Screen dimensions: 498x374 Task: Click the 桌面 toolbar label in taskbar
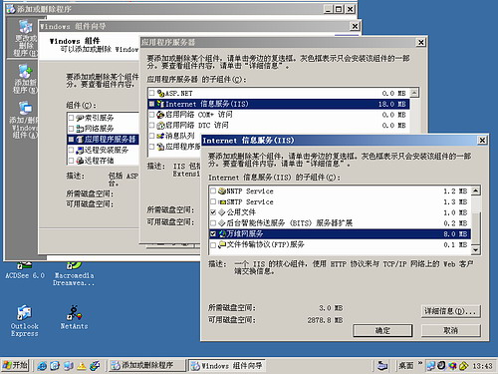pos(406,365)
